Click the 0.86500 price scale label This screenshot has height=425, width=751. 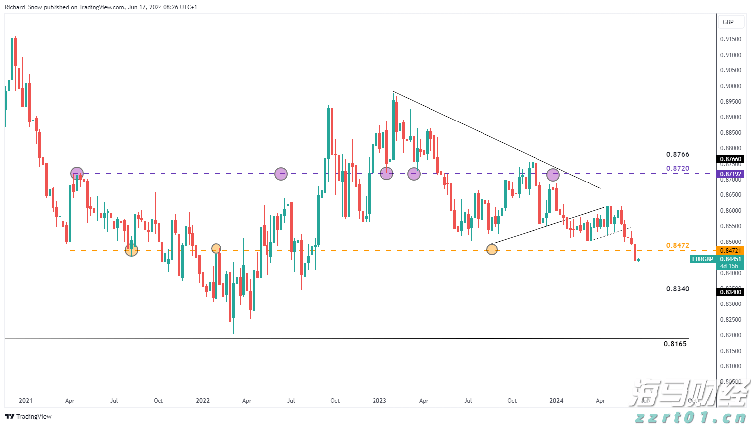[731, 195]
